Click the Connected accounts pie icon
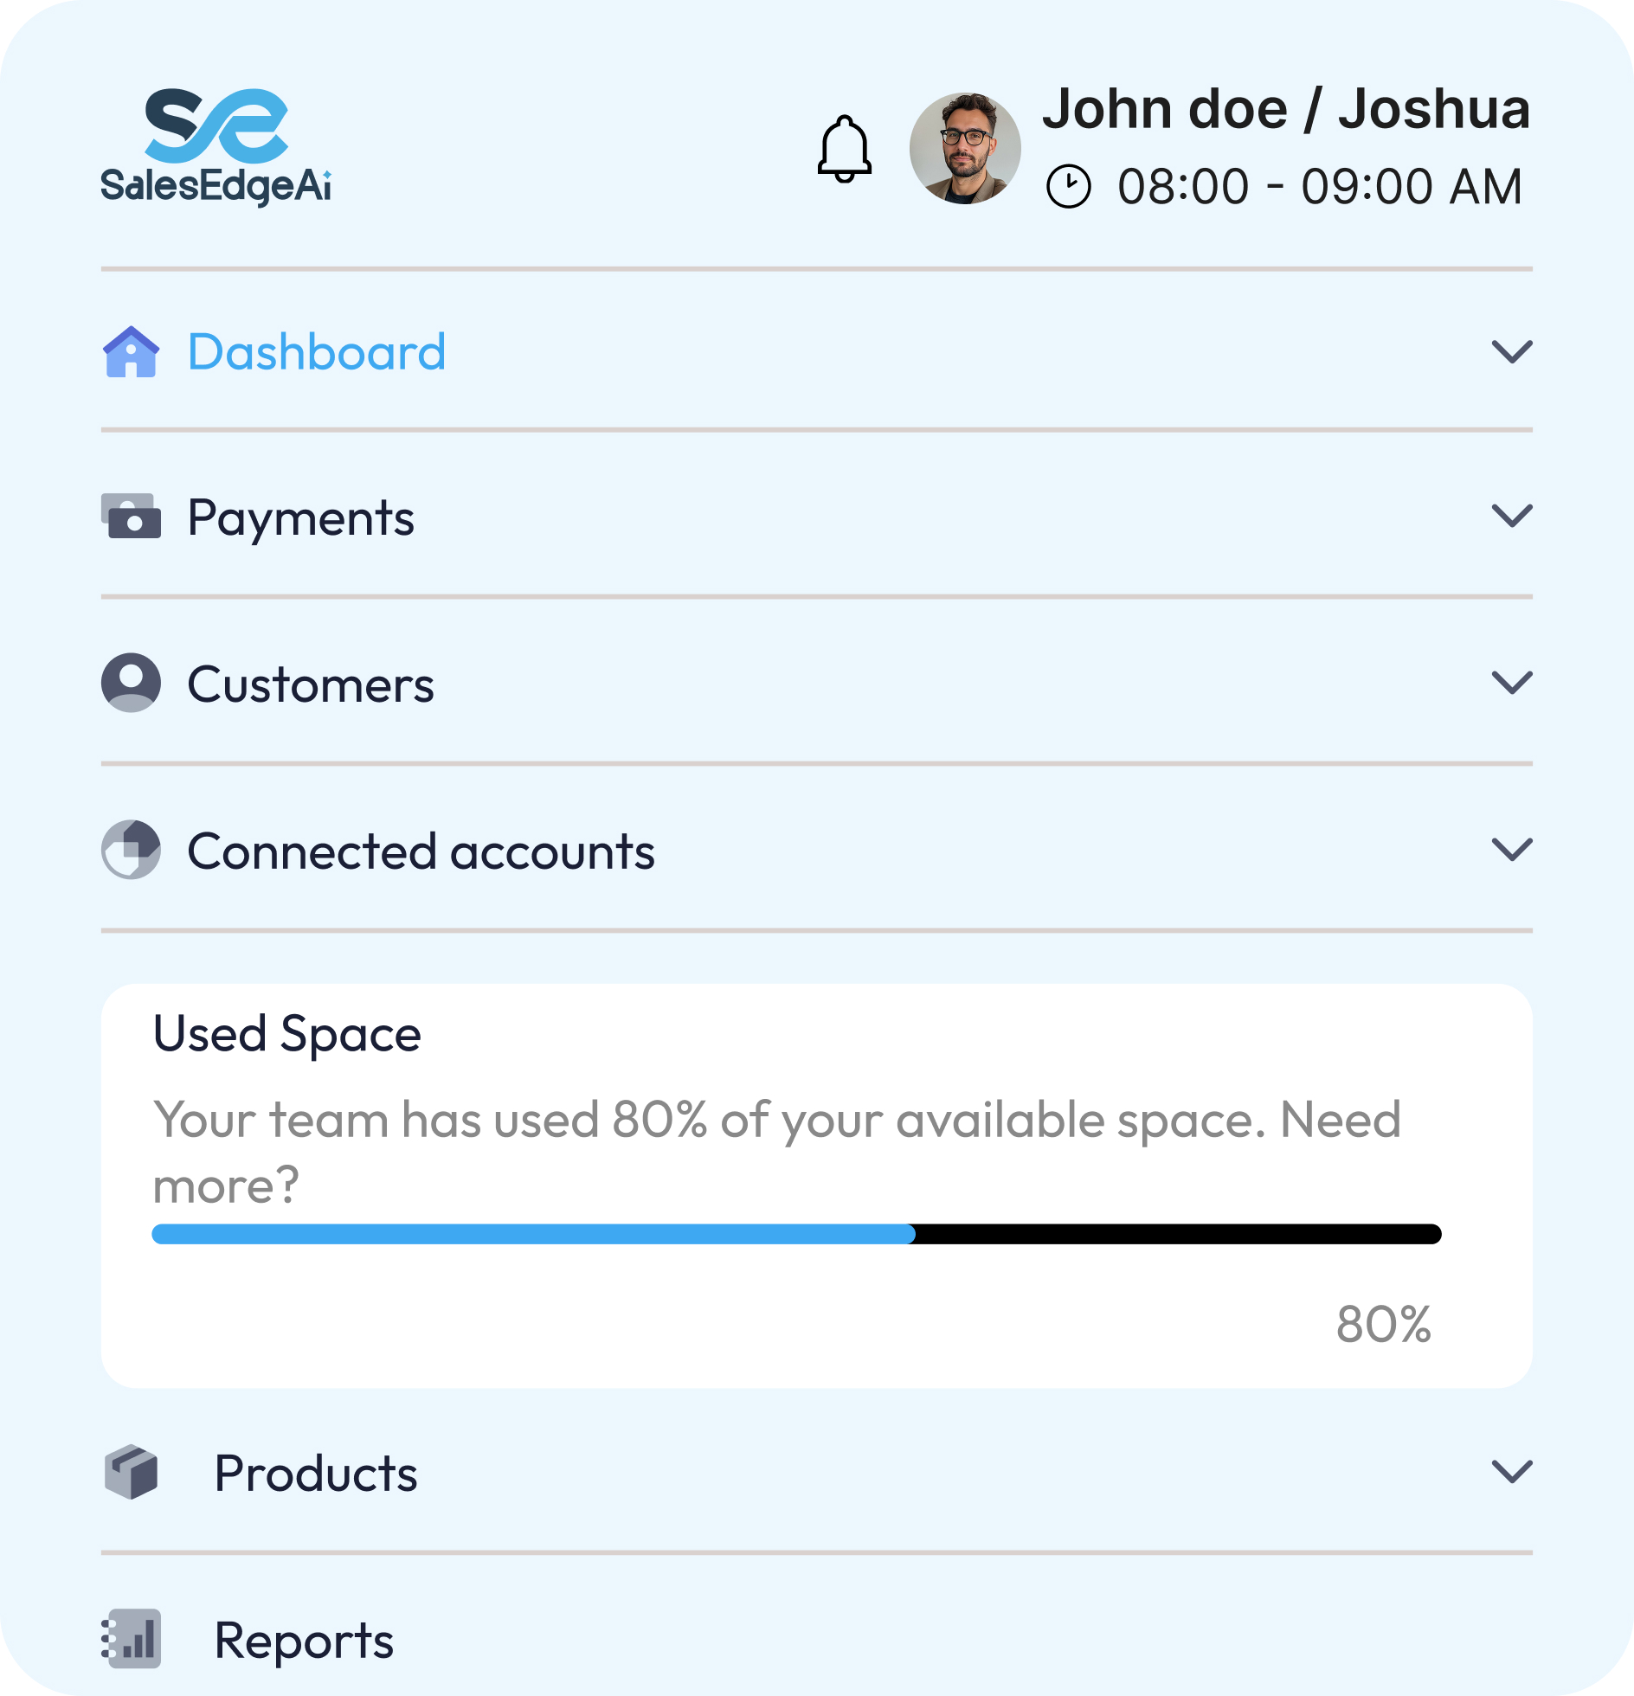 coord(131,850)
